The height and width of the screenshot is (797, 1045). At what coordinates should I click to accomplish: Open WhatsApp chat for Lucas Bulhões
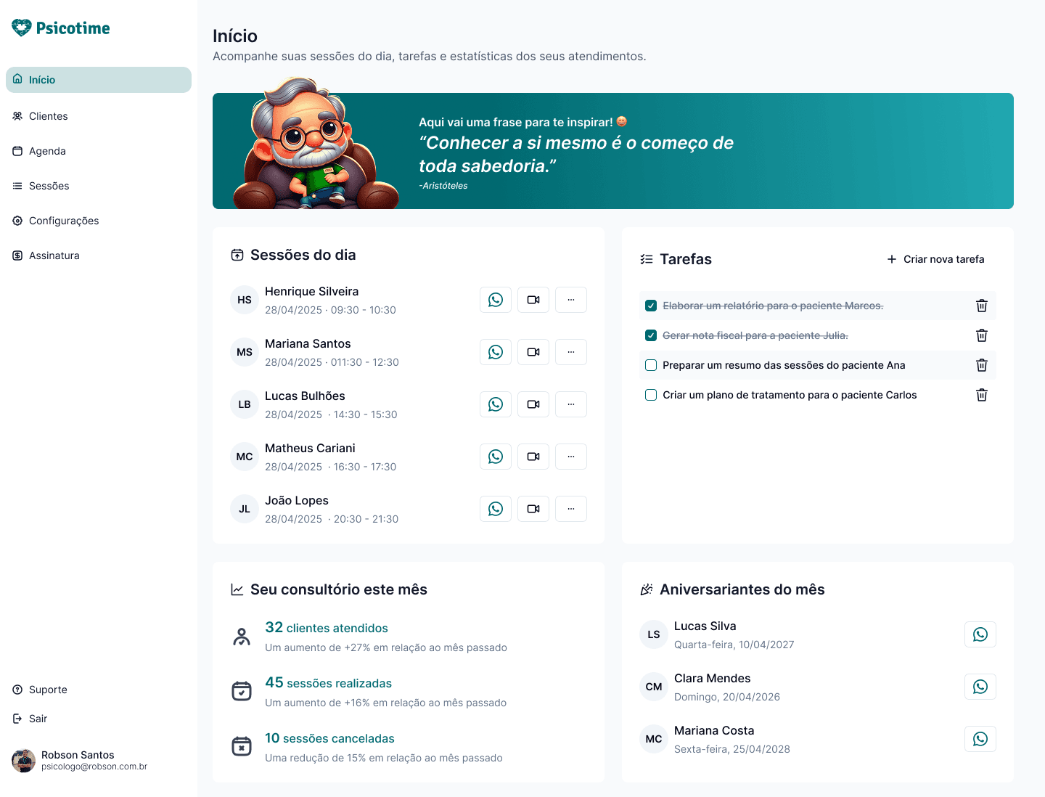[496, 404]
